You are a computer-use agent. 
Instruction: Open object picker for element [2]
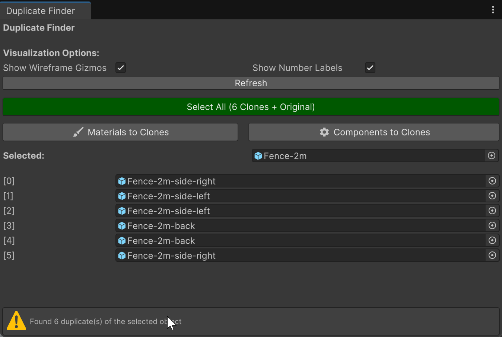click(x=492, y=211)
